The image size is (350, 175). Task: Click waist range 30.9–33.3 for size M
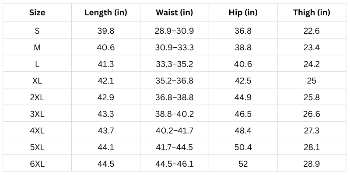click(x=175, y=48)
